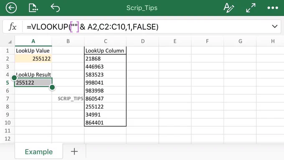
Task: Select column F header
Action: [x=208, y=41]
